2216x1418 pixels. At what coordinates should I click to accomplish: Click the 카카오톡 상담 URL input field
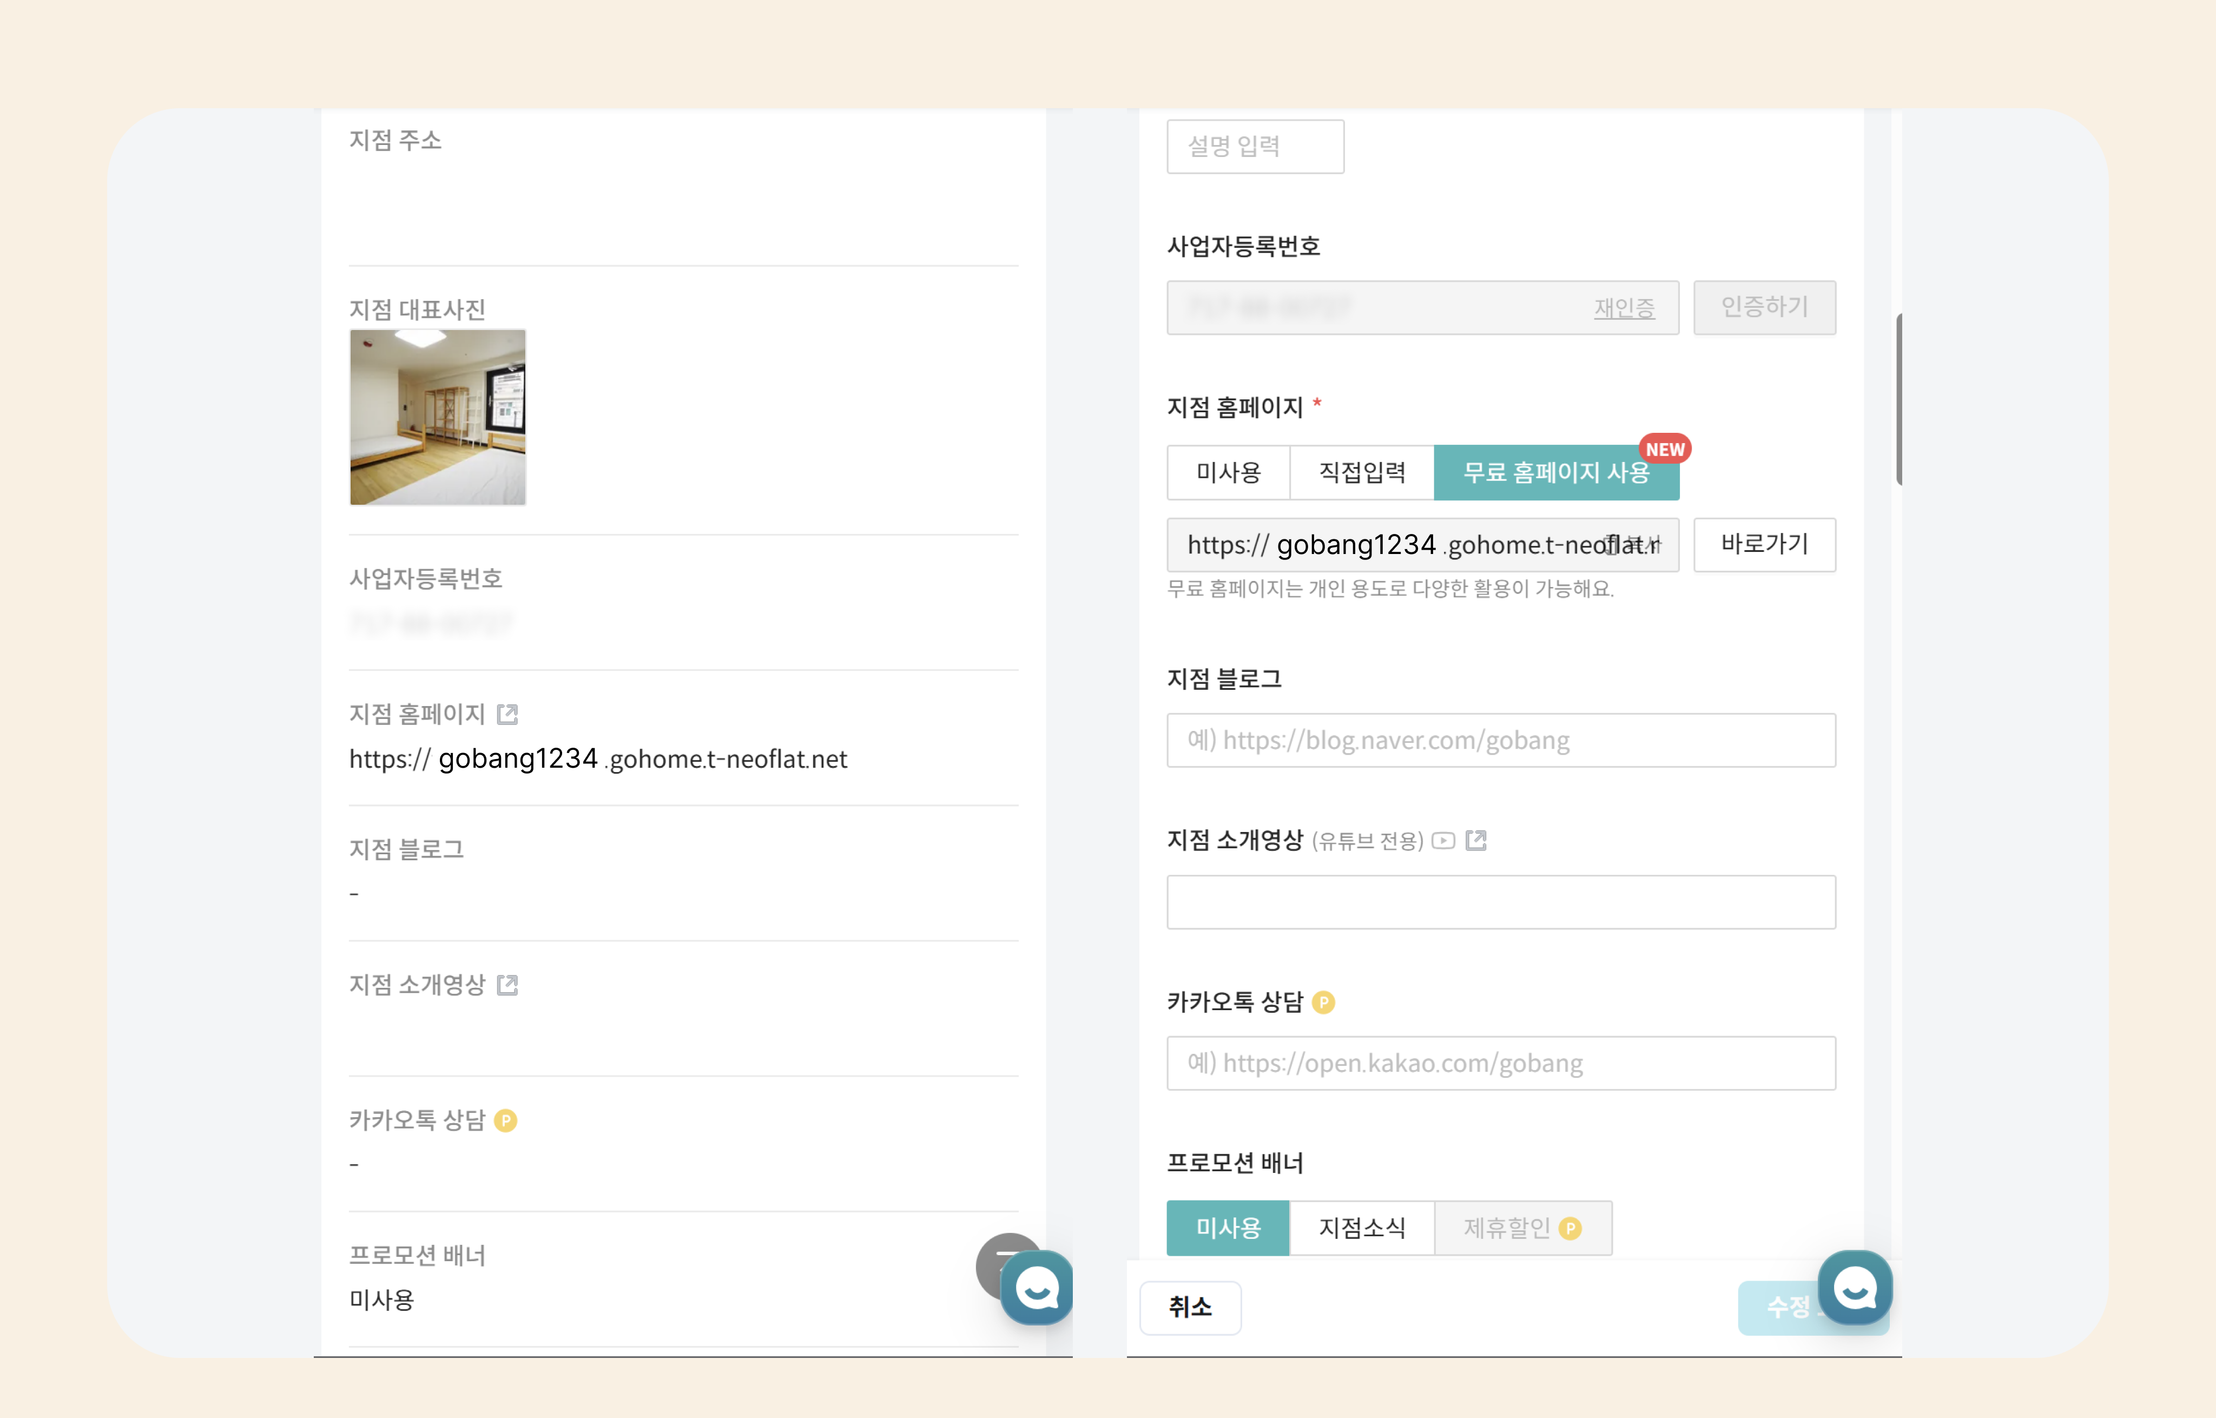point(1501,1064)
